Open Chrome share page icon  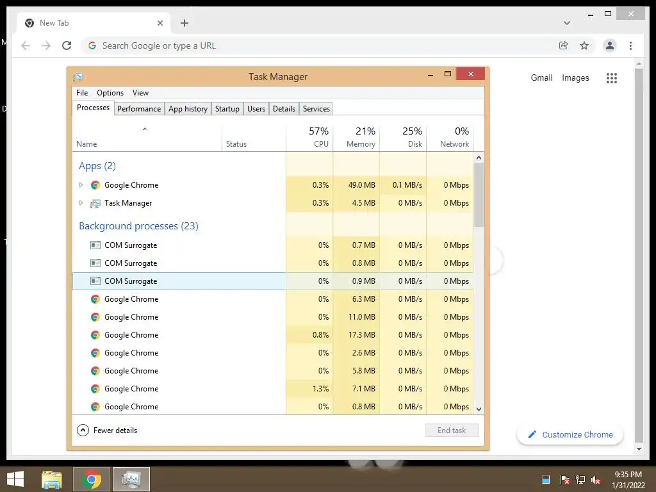[x=564, y=45]
